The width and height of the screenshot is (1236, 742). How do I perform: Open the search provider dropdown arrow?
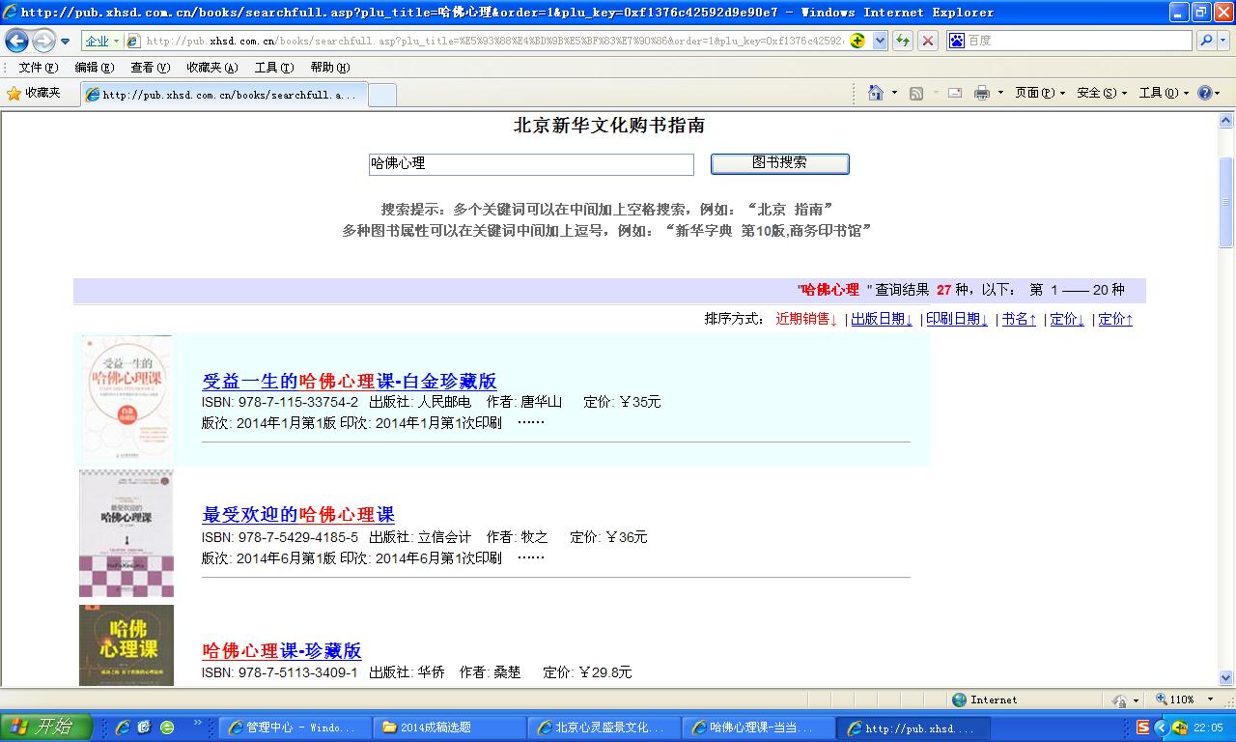click(1222, 41)
